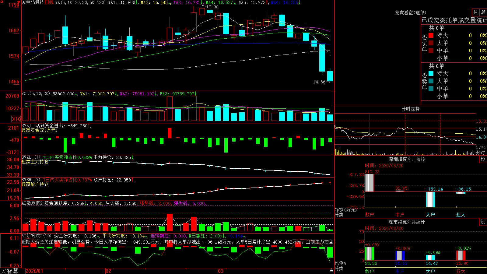The width and height of the screenshot is (487, 274).
Task: Click the 龙虎看盘(逐单) panel title
Action: coord(410,12)
